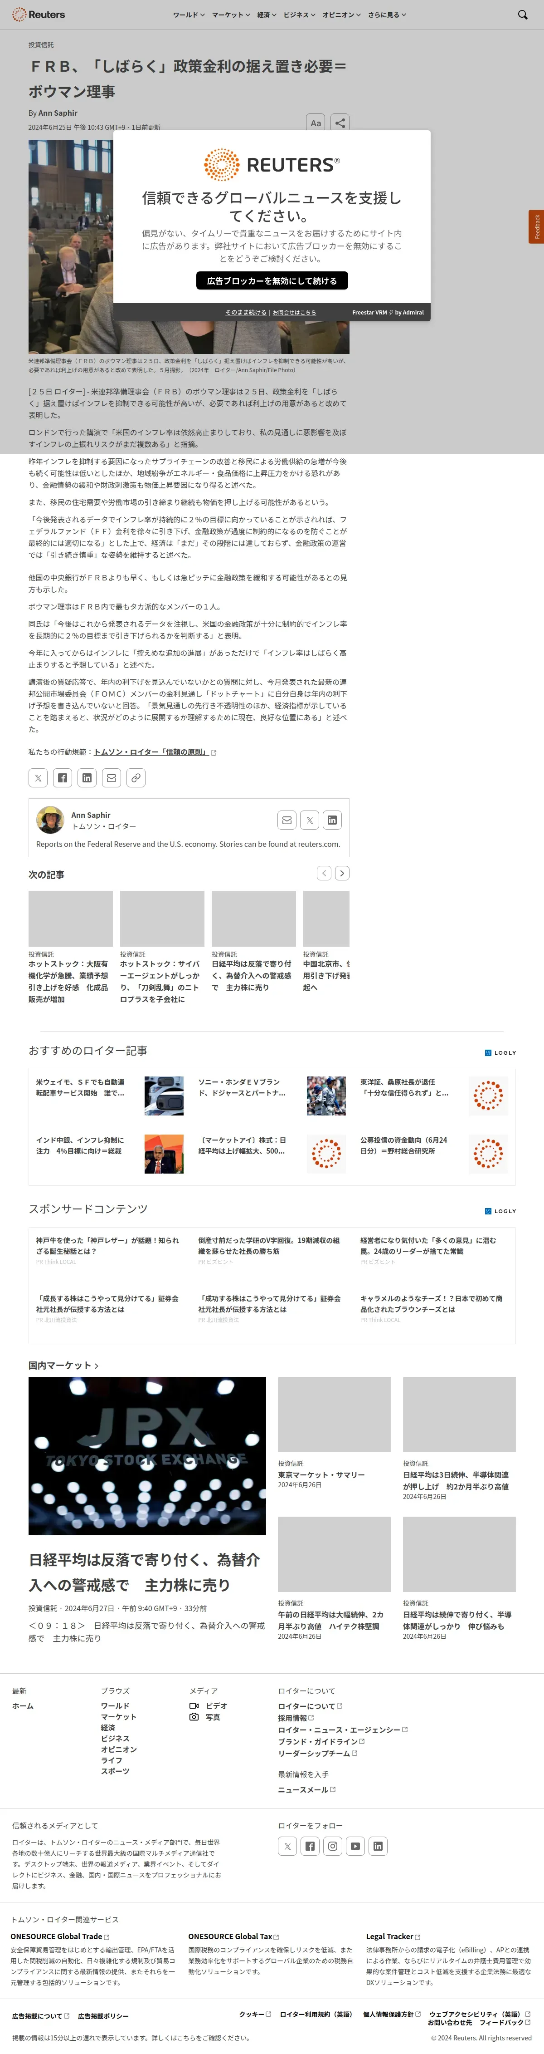This screenshot has width=544, height=2054.
Task: Go to next articles in 次の記事 carousel
Action: (x=342, y=873)
